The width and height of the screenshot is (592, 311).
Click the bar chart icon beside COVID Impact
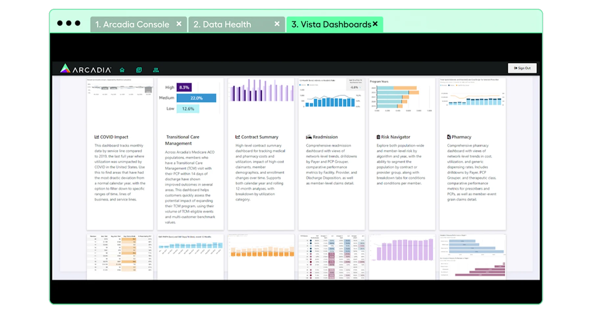pyautogui.click(x=97, y=137)
